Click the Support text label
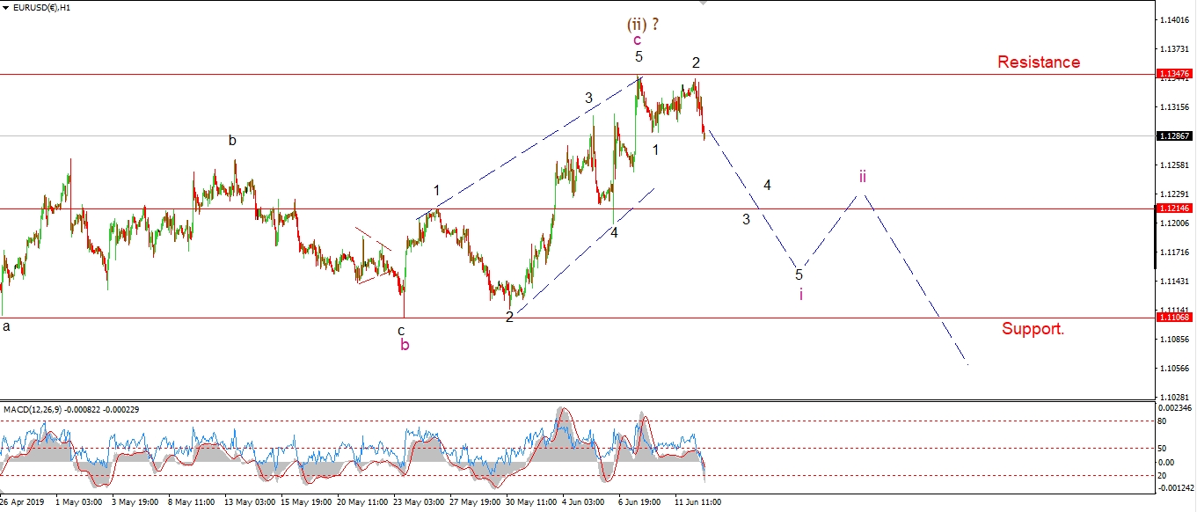Viewport: 1197px width, 512px height. [x=1033, y=329]
